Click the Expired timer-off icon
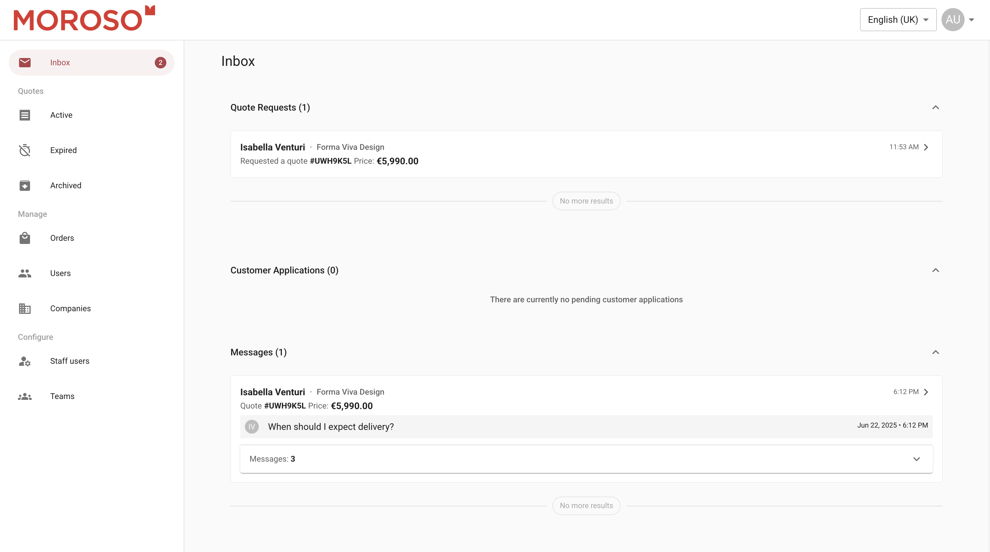 click(x=25, y=150)
